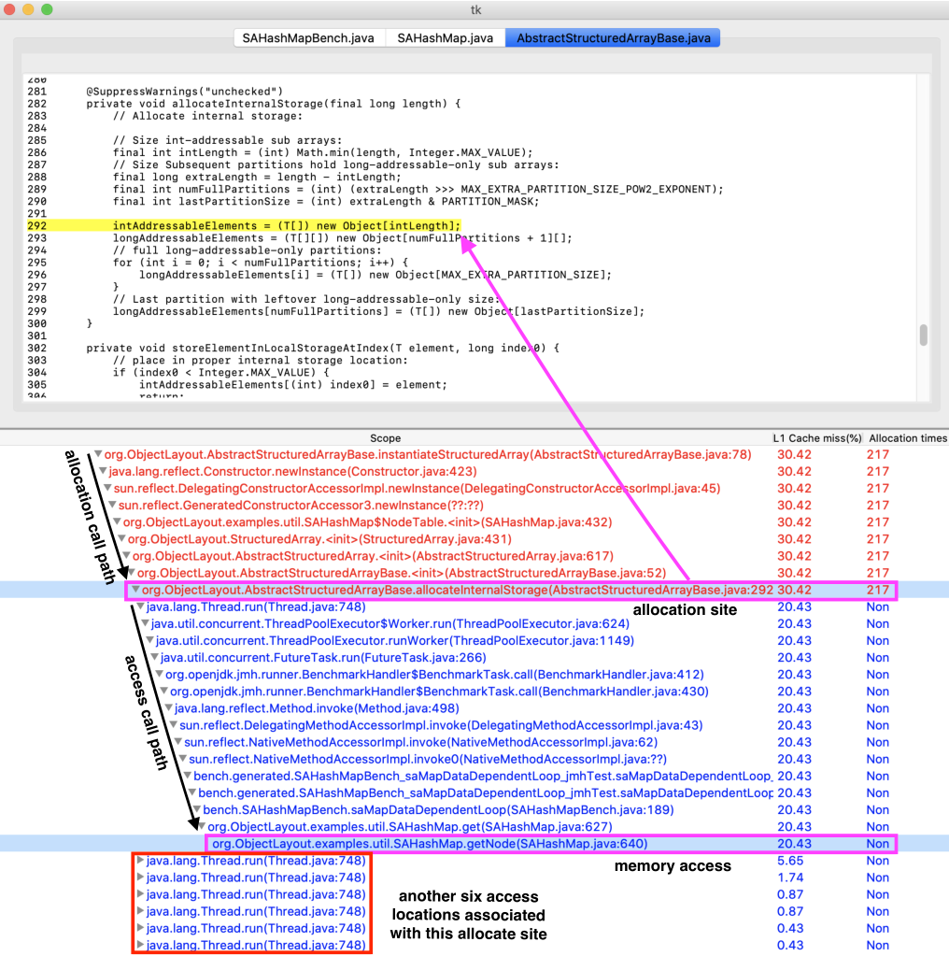Collapse the DelegatingConstructorAccessorImpl.newInstance node
This screenshot has width=949, height=956.
[107, 489]
